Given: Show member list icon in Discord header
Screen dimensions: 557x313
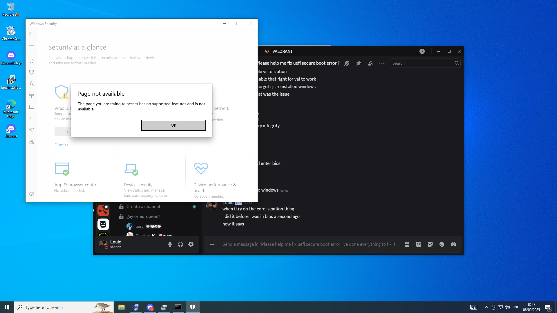Looking at the screenshot, I should [x=370, y=63].
